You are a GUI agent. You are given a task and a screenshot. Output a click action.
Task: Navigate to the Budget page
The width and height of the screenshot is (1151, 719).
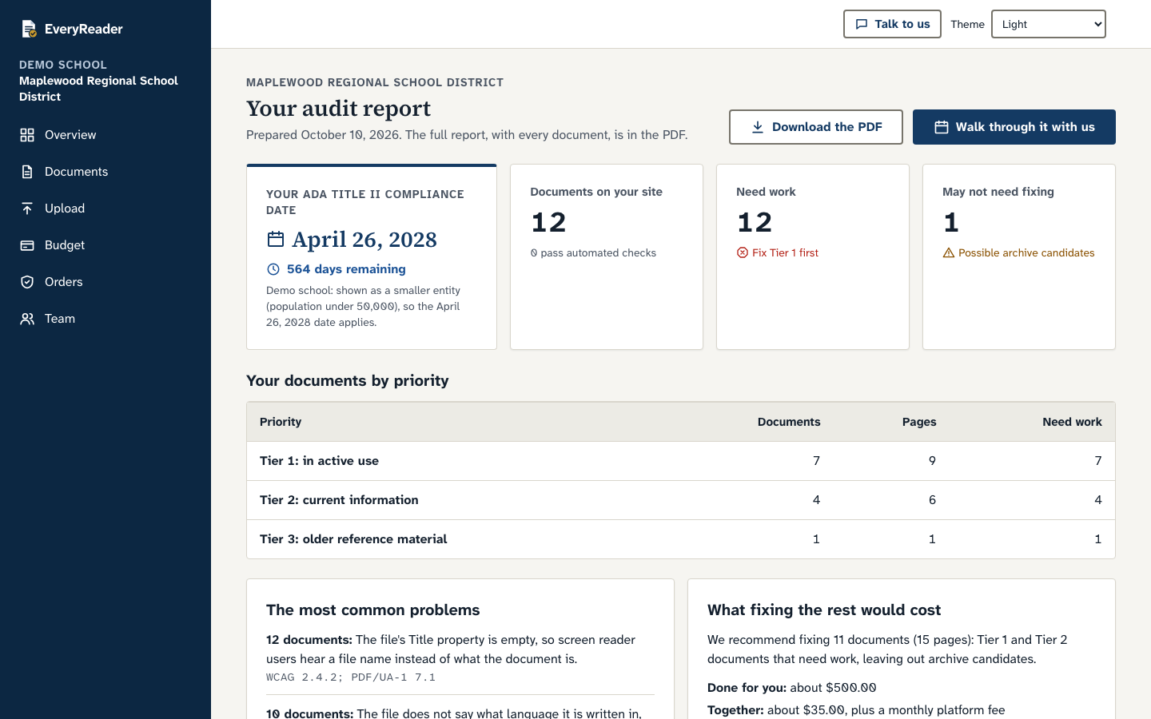pos(65,245)
